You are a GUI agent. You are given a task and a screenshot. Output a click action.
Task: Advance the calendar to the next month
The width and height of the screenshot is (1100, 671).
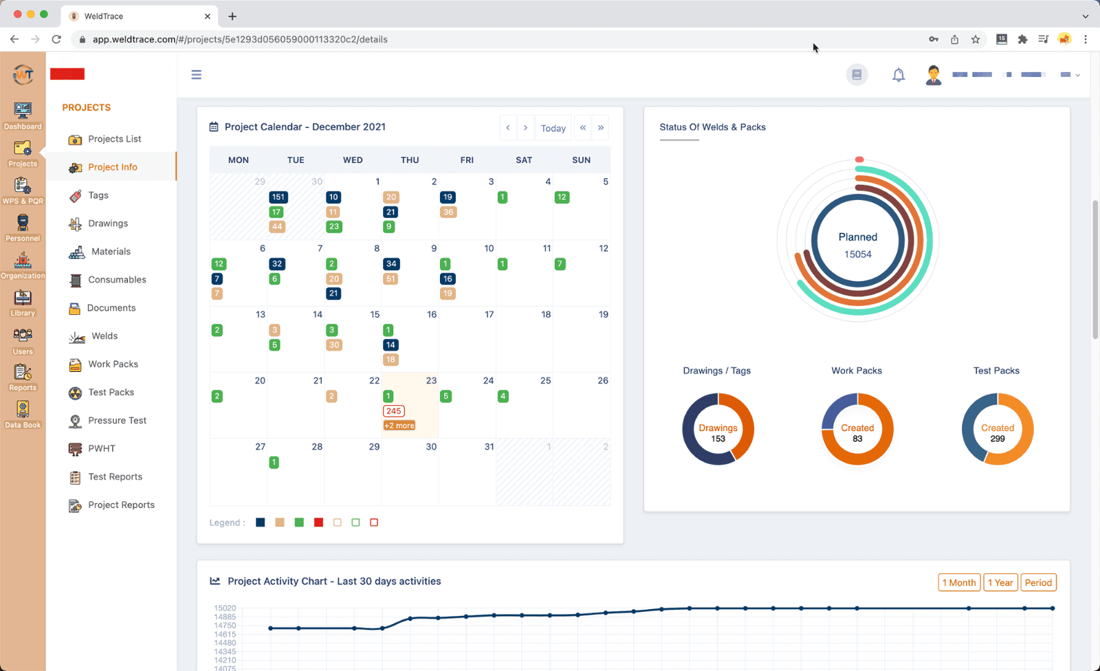coord(525,128)
